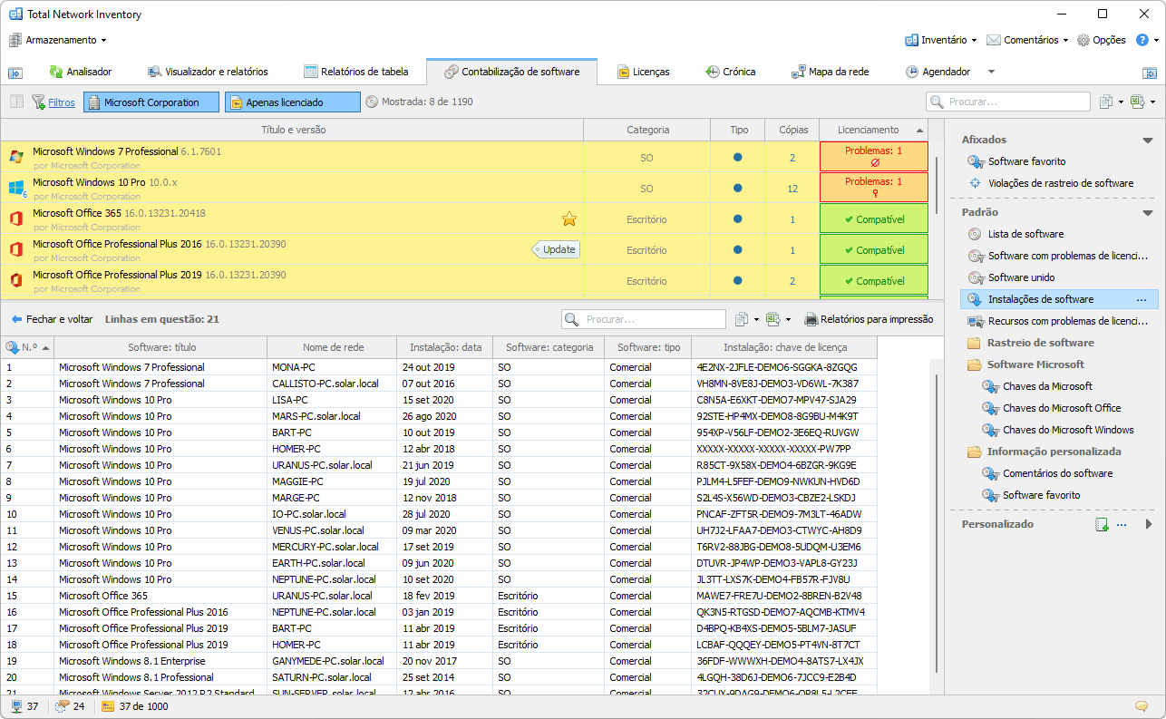Toggle the Apenas licenciado filter
This screenshot has height=719, width=1166.
click(x=292, y=102)
